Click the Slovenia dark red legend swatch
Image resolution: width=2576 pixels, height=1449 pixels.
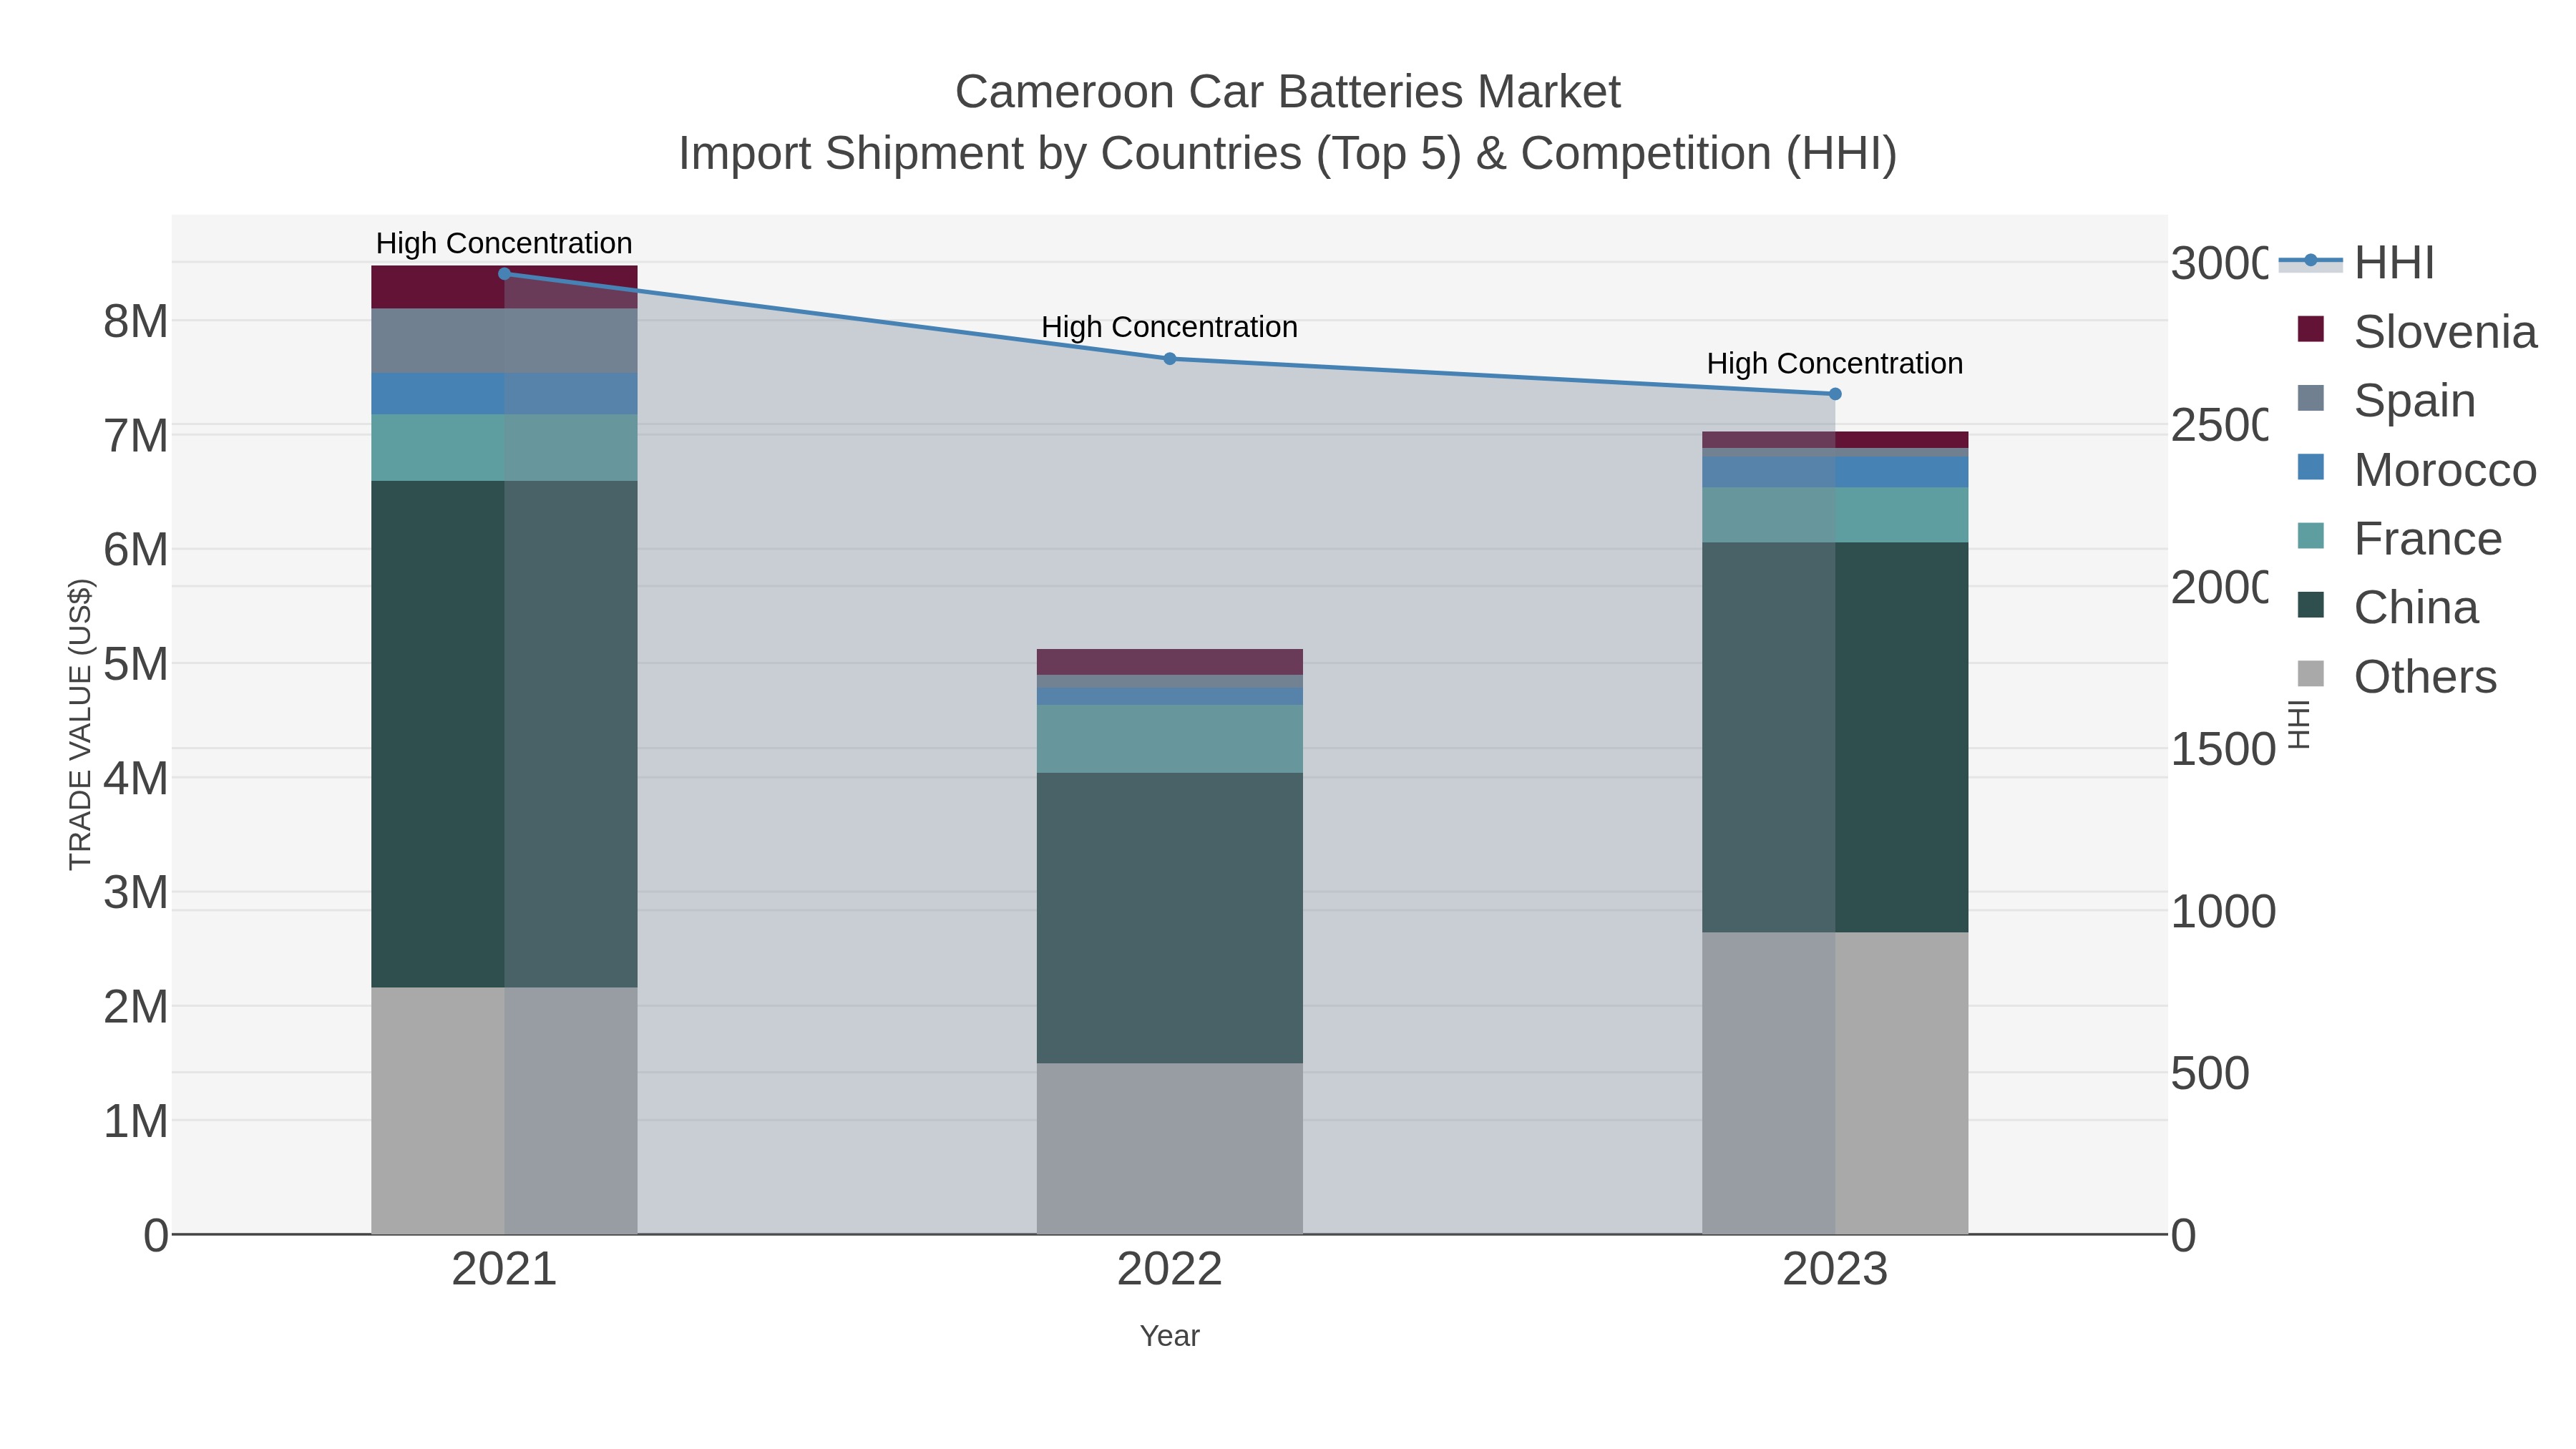point(2311,329)
